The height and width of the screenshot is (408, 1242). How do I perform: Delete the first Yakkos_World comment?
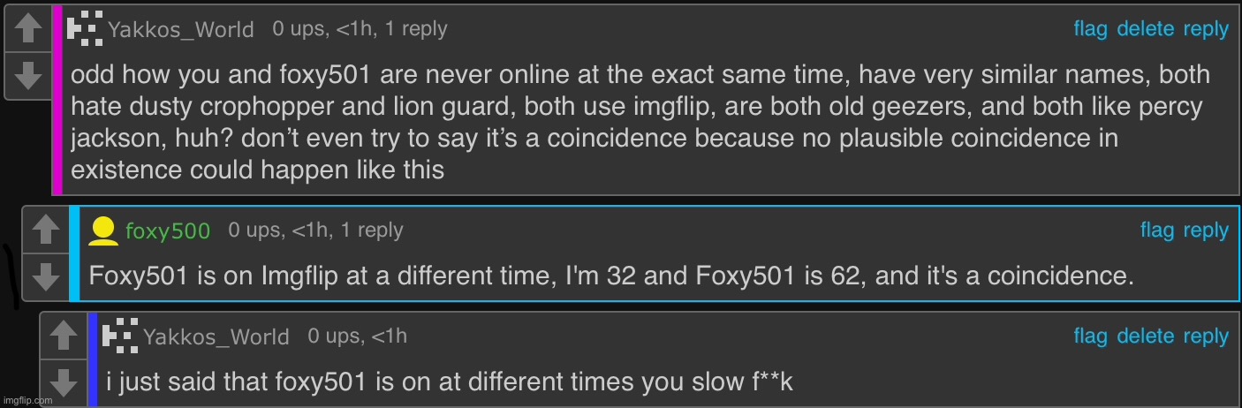coord(1145,30)
